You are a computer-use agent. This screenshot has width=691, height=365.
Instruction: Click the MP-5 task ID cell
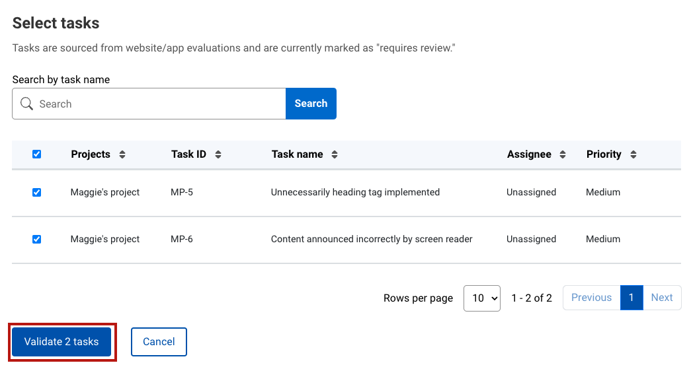pos(181,193)
